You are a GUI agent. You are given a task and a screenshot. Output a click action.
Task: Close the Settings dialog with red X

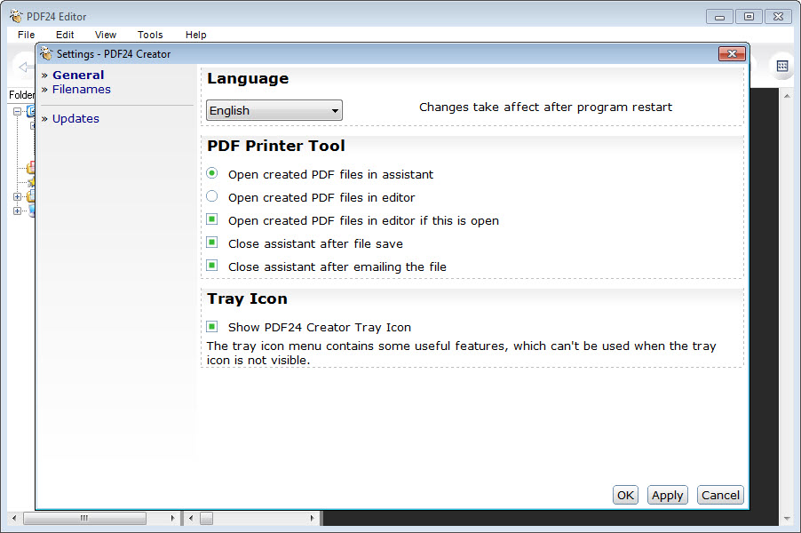pyautogui.click(x=732, y=54)
